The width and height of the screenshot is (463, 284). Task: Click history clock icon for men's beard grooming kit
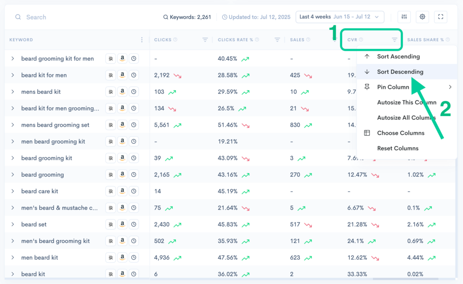[134, 241]
